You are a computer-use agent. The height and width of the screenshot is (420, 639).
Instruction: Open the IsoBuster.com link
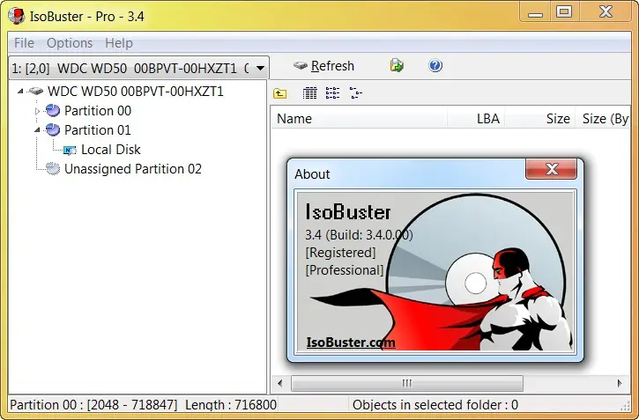tap(351, 343)
